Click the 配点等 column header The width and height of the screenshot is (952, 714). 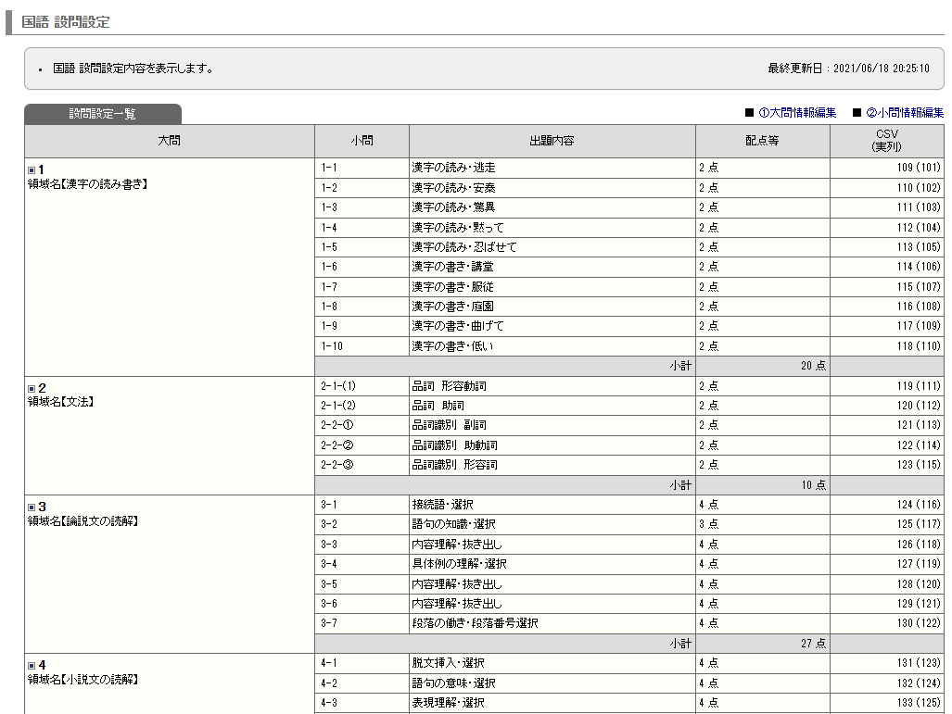763,141
